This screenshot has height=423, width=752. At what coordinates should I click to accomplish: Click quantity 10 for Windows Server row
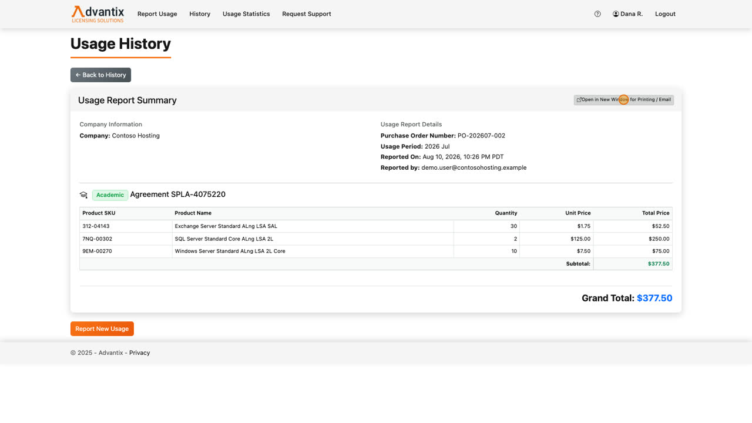[514, 251]
